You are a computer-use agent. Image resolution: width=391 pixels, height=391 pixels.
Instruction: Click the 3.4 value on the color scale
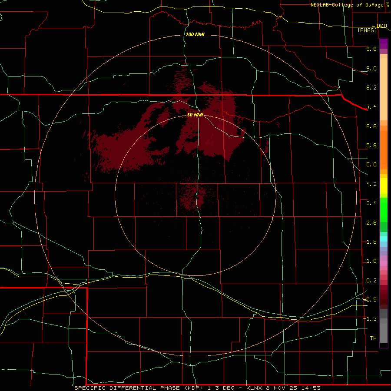click(x=371, y=203)
